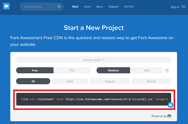The height and width of the screenshot is (124, 188).
Task: Click the Sign In arrow icon
Action: coord(183,7)
